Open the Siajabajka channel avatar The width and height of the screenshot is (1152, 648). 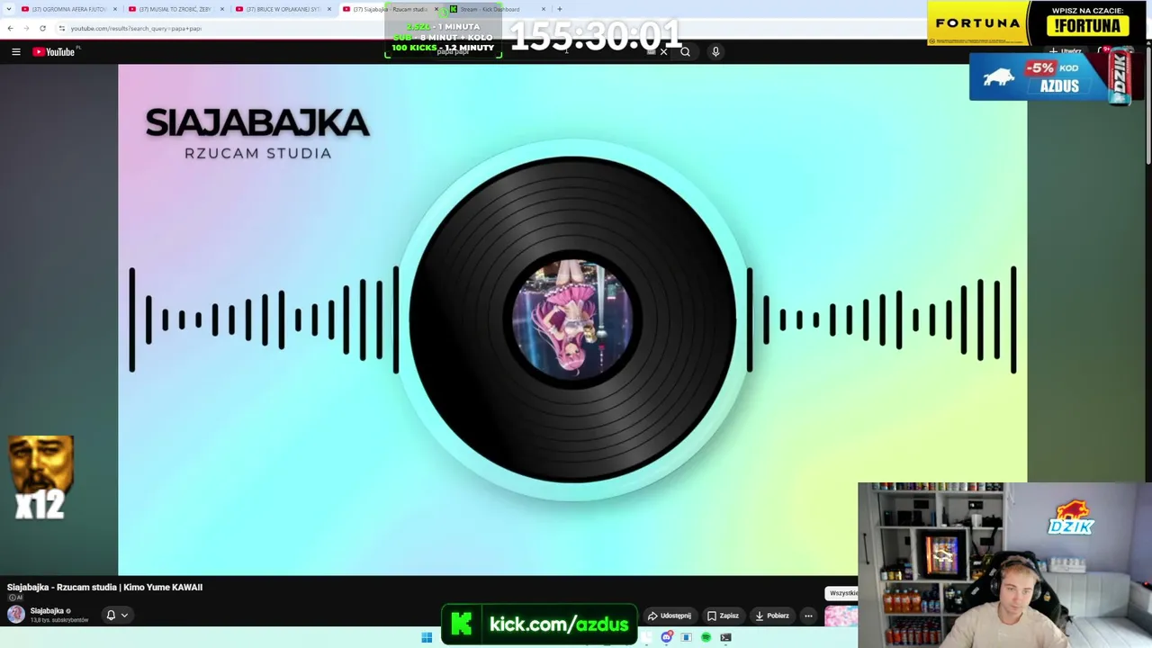pos(16,615)
